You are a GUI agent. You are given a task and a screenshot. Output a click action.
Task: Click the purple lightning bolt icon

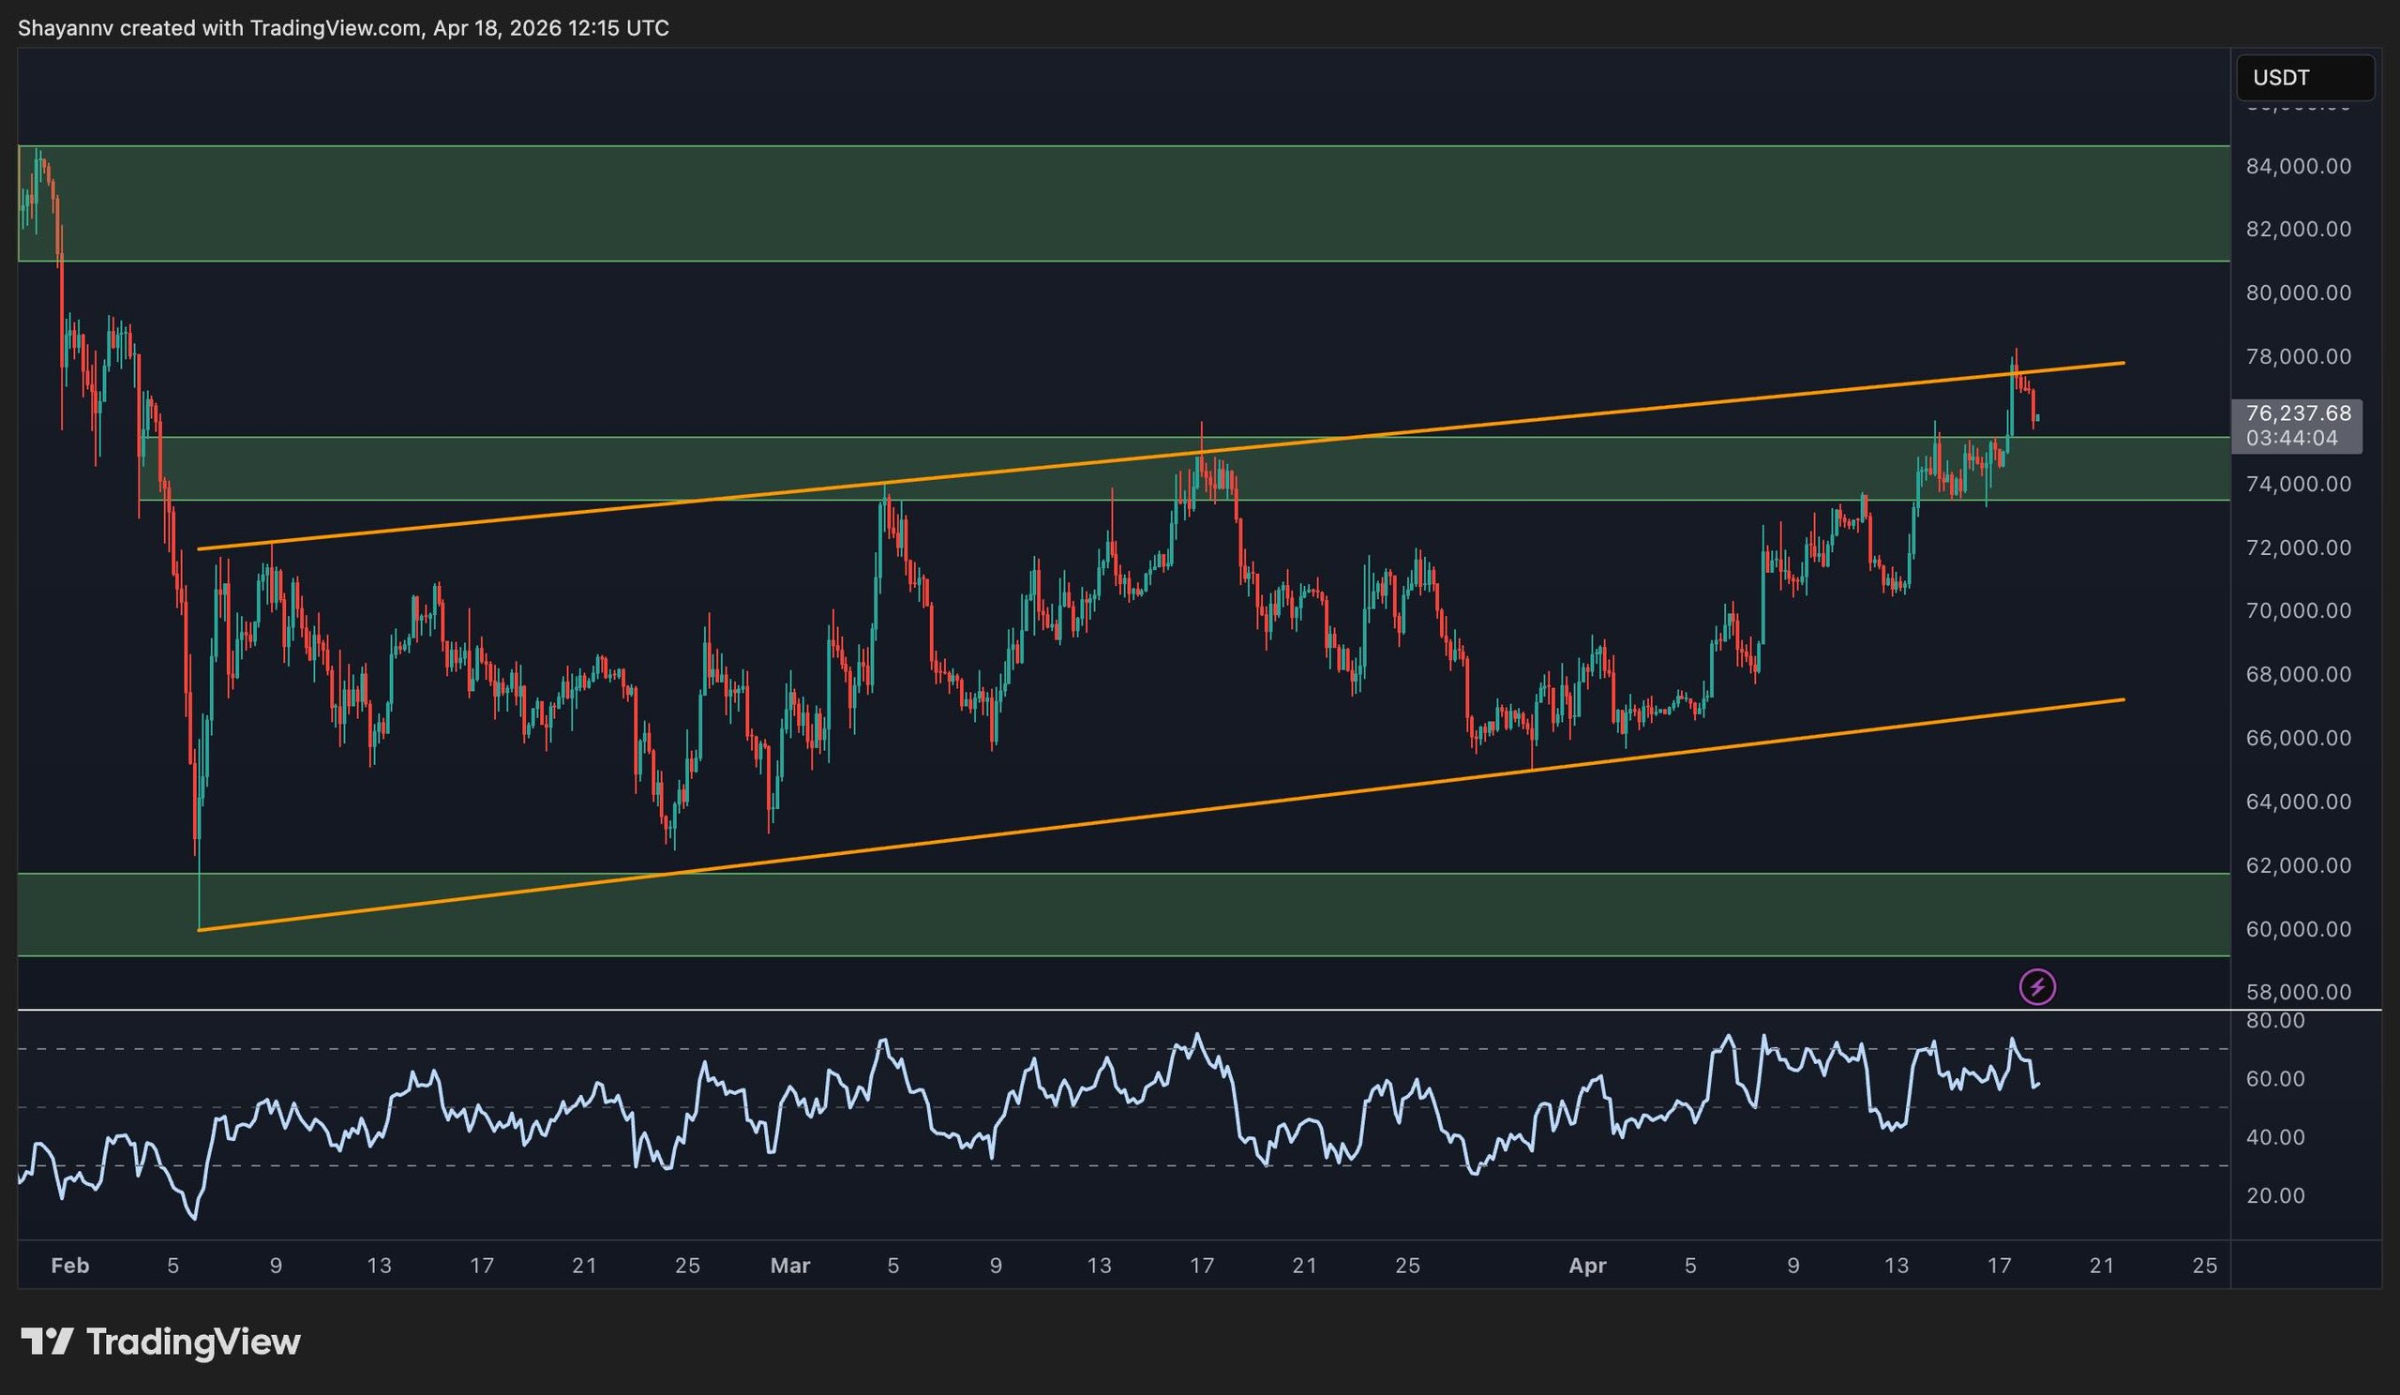click(x=2037, y=986)
